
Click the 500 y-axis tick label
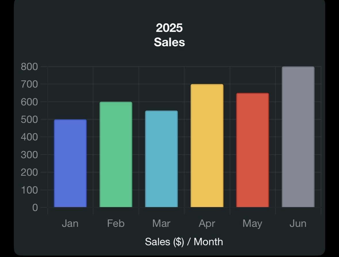coord(29,119)
